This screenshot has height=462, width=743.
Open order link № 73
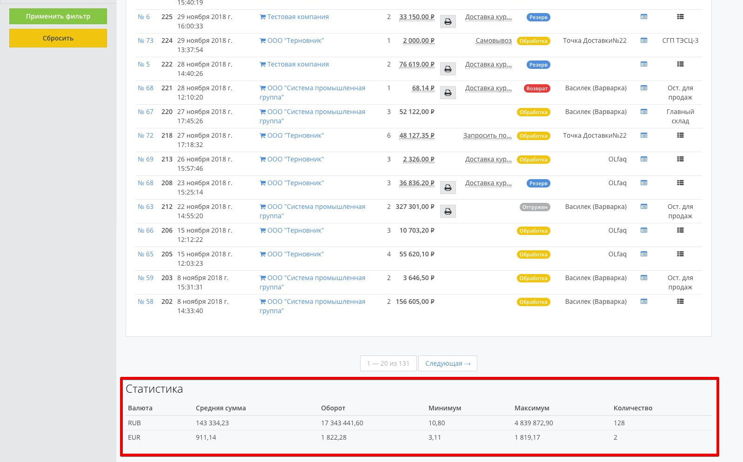pos(146,41)
